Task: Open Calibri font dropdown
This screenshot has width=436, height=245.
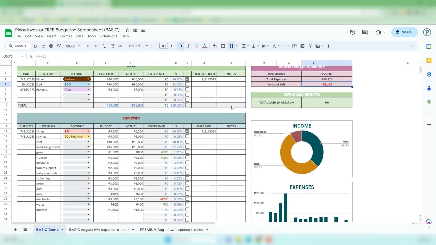Action: click(139, 46)
